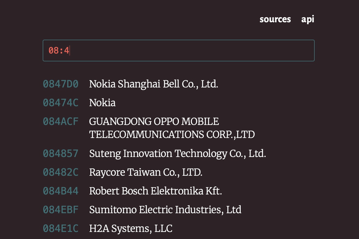The width and height of the screenshot is (359, 239).
Task: Select the 084857 prefix code
Action: [x=61, y=153]
